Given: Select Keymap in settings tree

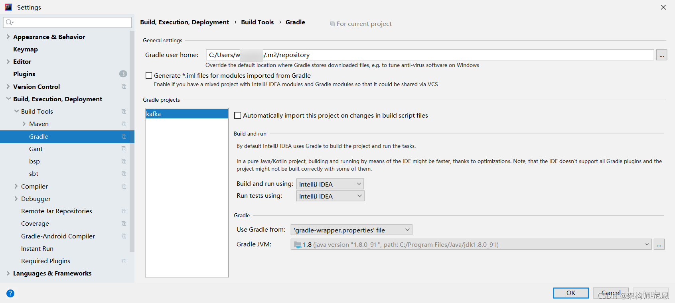Looking at the screenshot, I should click(26, 49).
